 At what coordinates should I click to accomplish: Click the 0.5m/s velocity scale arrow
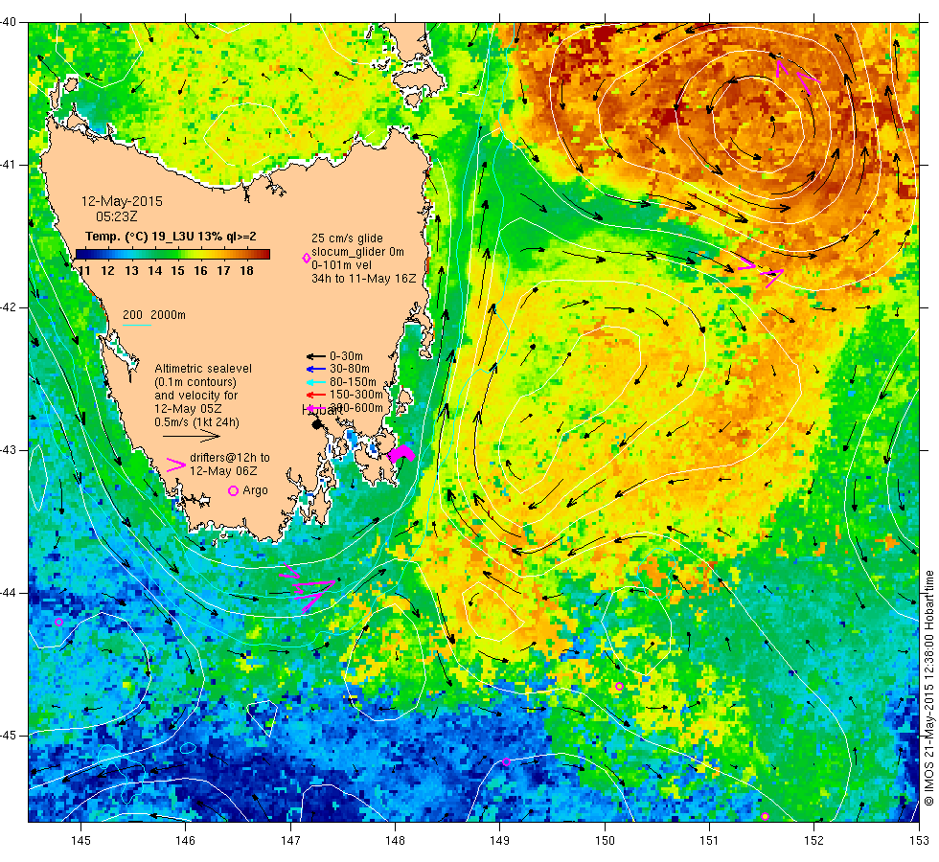(192, 437)
